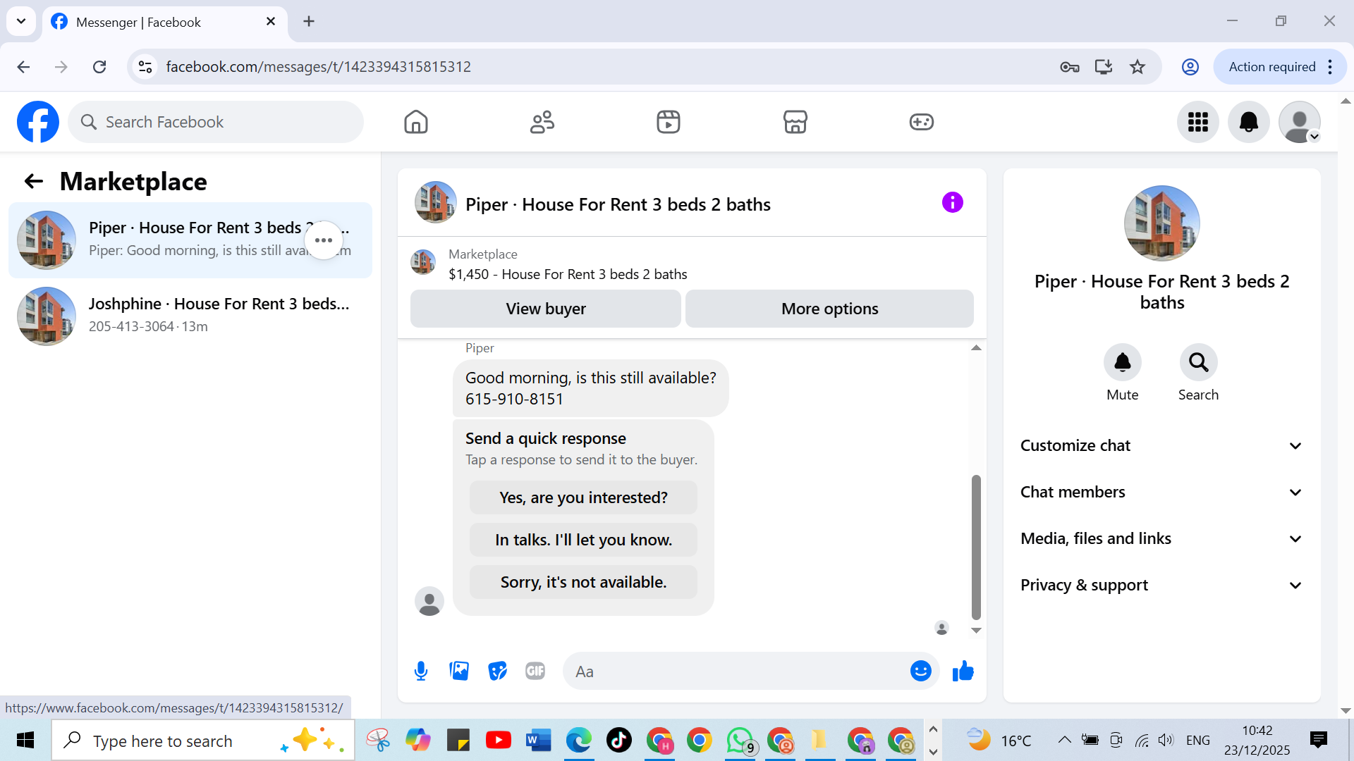Send a thumbs-up like
1354x761 pixels.
[x=963, y=671]
